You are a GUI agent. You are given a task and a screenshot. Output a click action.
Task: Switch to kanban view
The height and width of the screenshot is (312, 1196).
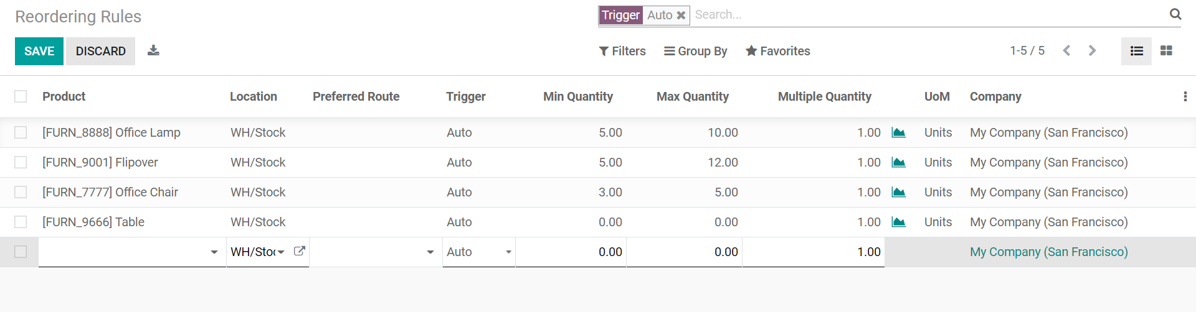tap(1167, 51)
